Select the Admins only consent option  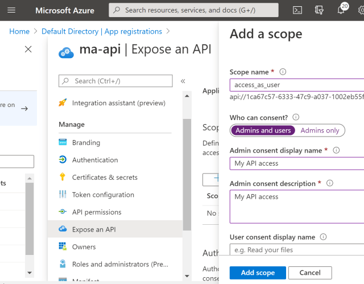pos(320,130)
